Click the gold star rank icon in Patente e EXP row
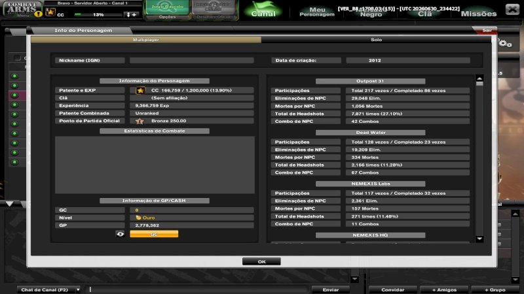 point(140,90)
